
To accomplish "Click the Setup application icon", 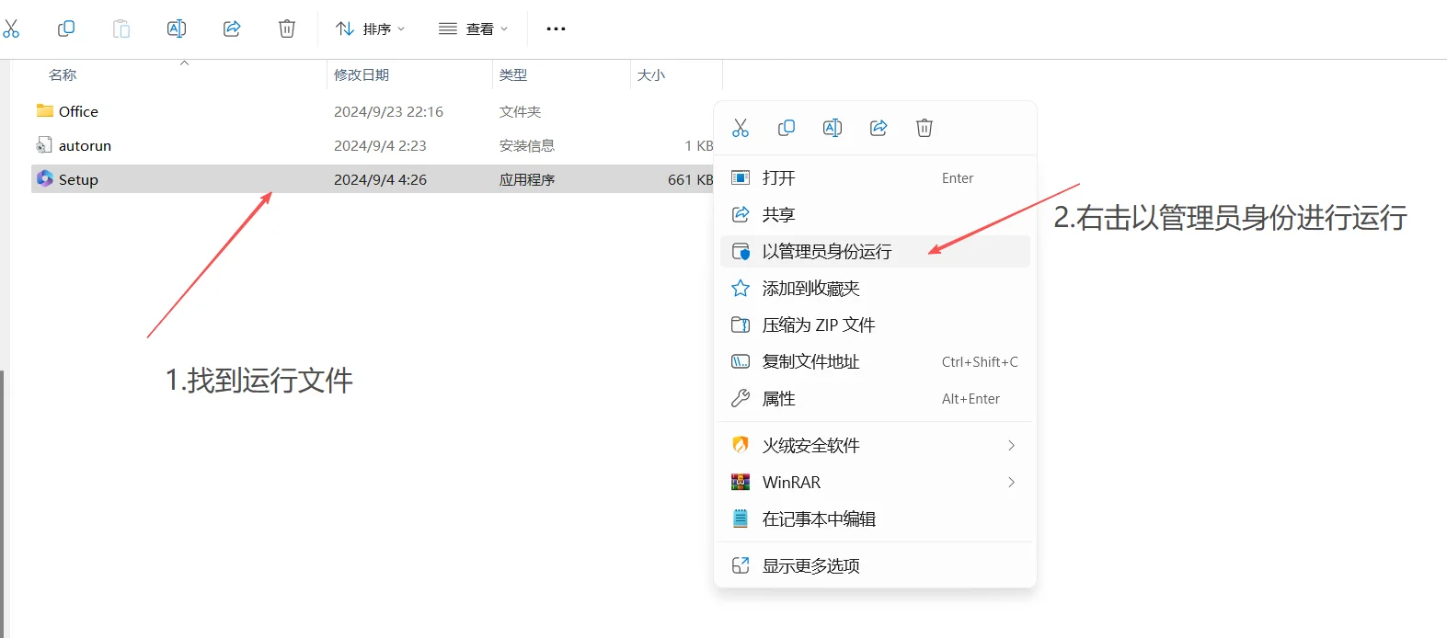I will point(45,178).
